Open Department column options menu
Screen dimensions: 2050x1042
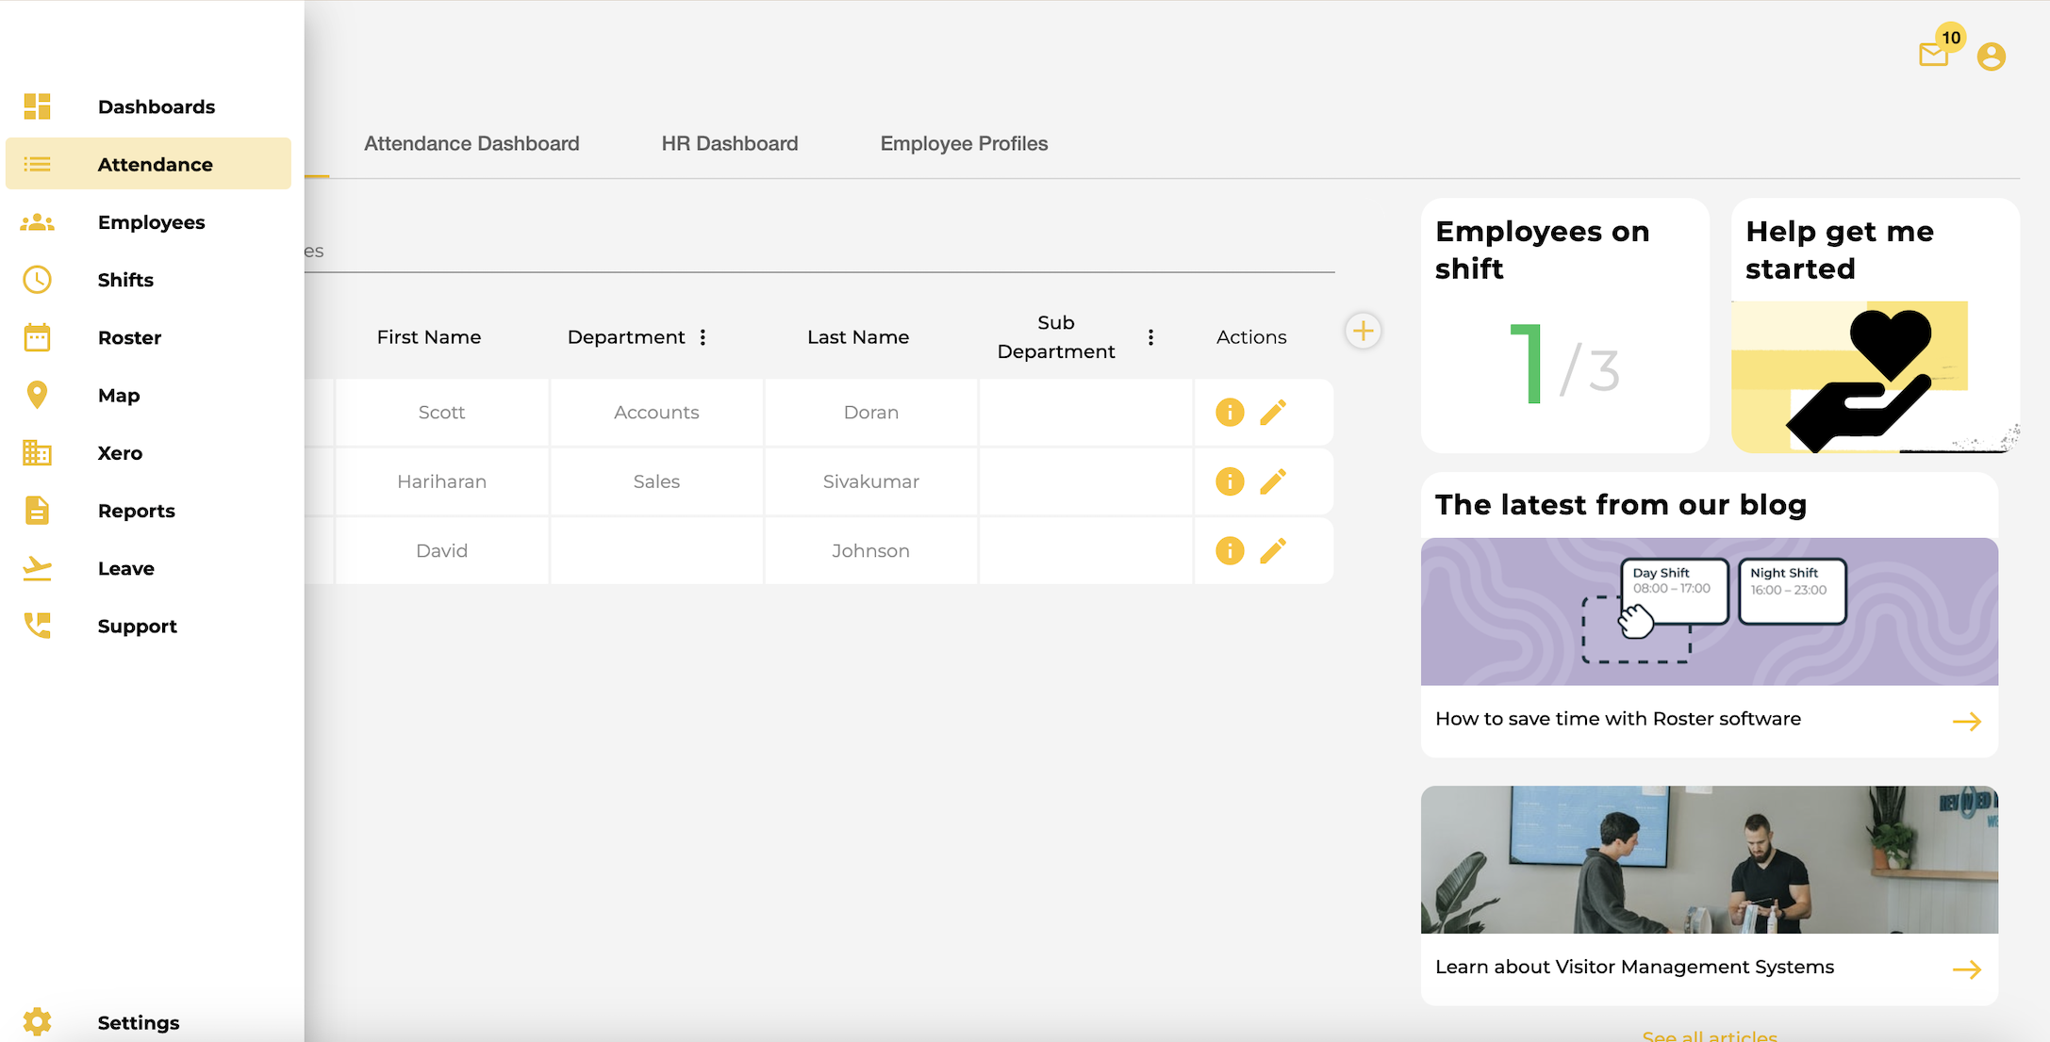(703, 337)
